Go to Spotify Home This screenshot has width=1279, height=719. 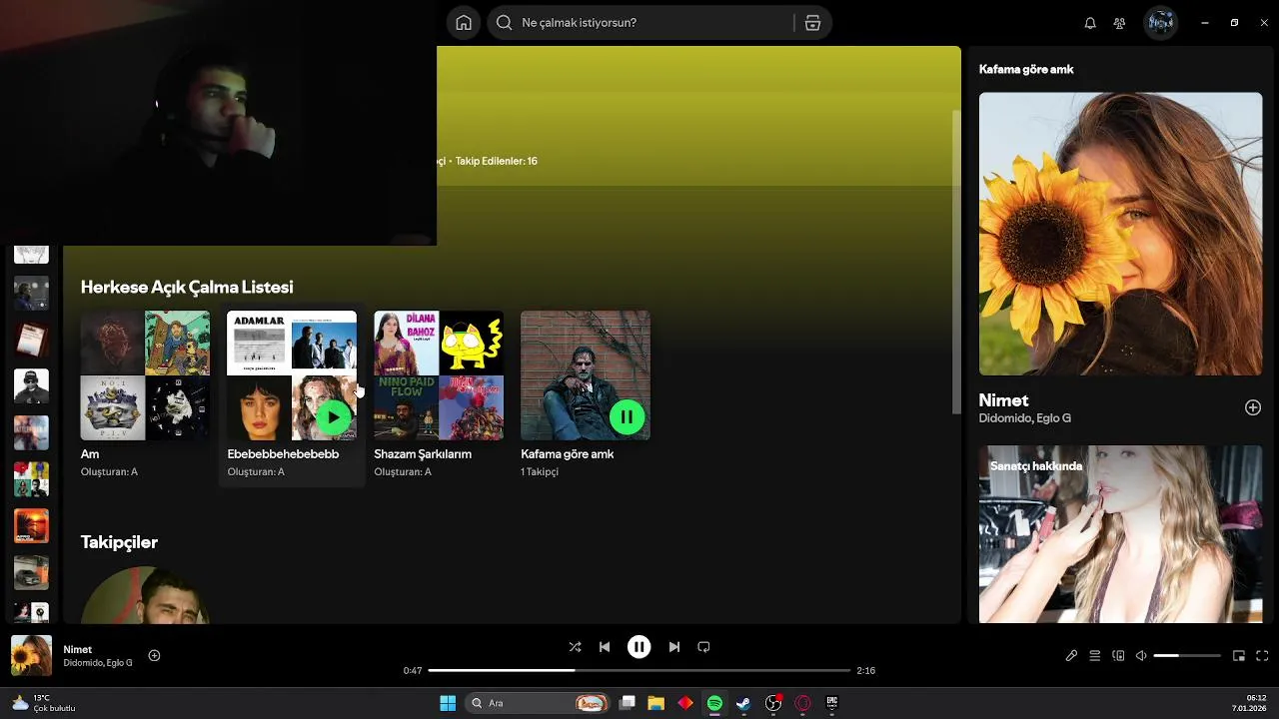[464, 23]
